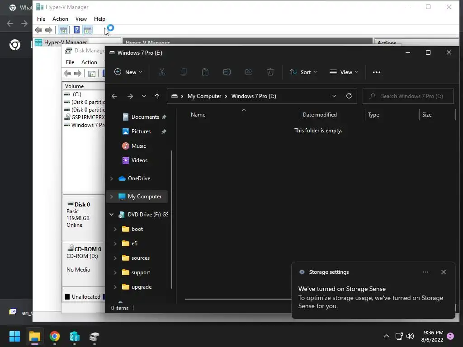This screenshot has height=347, width=463.
Task: Click Hyper-V Manager toolbar back arrow
Action: pyautogui.click(x=38, y=30)
